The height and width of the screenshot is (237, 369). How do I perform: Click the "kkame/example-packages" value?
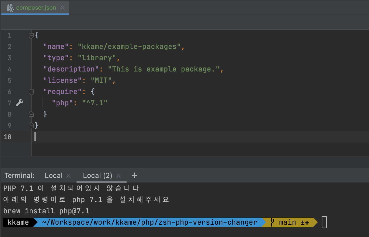click(129, 46)
